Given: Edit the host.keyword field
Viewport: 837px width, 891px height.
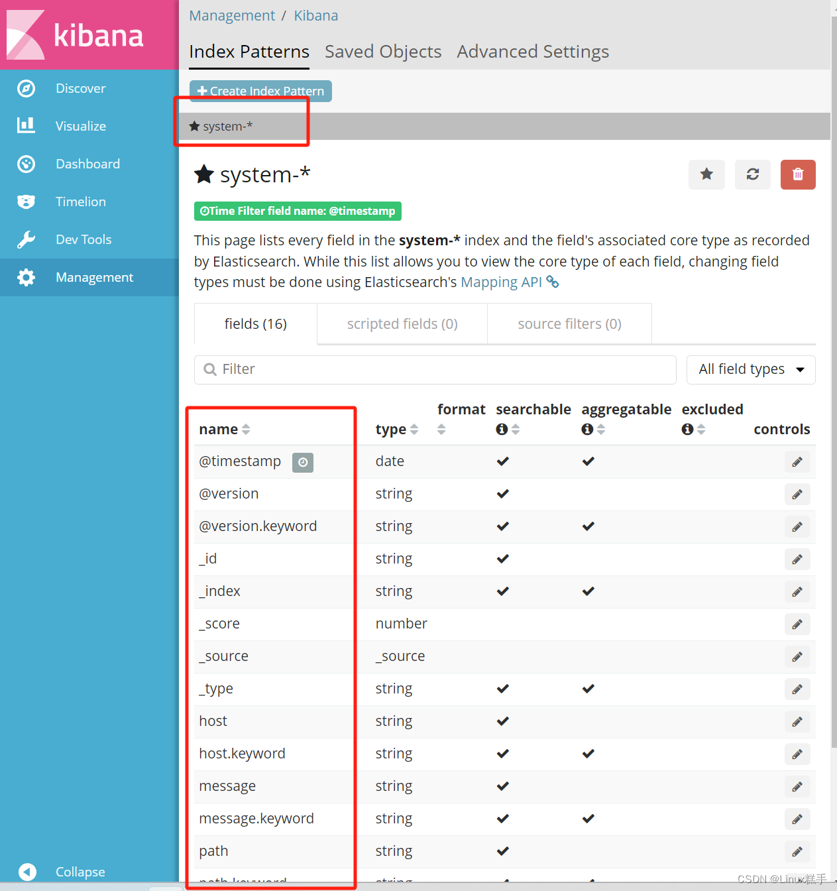Looking at the screenshot, I should [x=797, y=754].
